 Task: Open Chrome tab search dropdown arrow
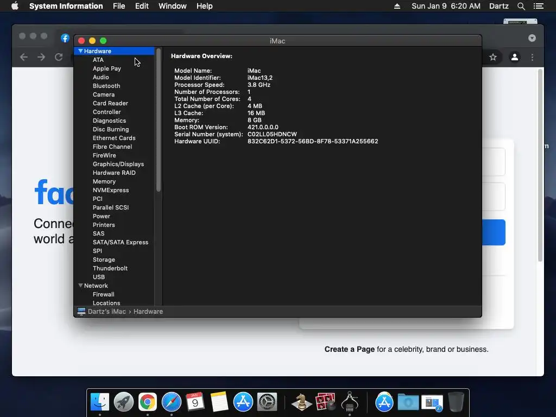[532, 38]
